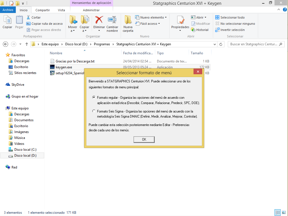
Task: Click Seleccionar todo
Action: click(x=230, y=17)
